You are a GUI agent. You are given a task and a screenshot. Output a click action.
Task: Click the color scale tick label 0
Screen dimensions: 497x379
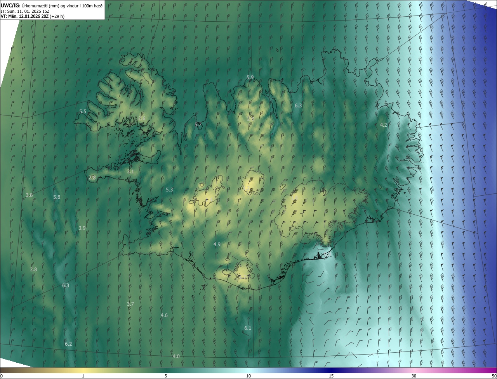coord(1,376)
